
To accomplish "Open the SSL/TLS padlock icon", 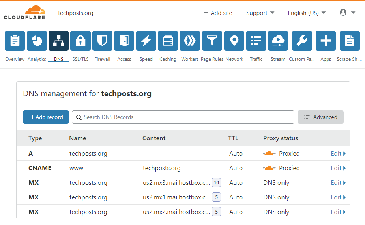I will point(80,41).
